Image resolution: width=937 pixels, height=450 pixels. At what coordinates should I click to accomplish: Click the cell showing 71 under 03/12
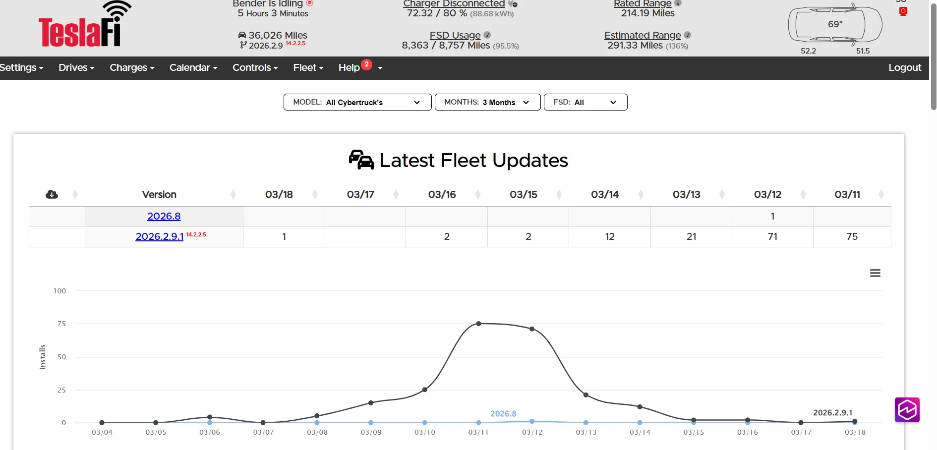click(772, 236)
